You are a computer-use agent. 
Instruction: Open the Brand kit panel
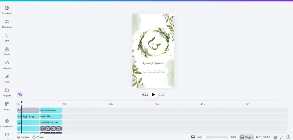tap(7, 51)
